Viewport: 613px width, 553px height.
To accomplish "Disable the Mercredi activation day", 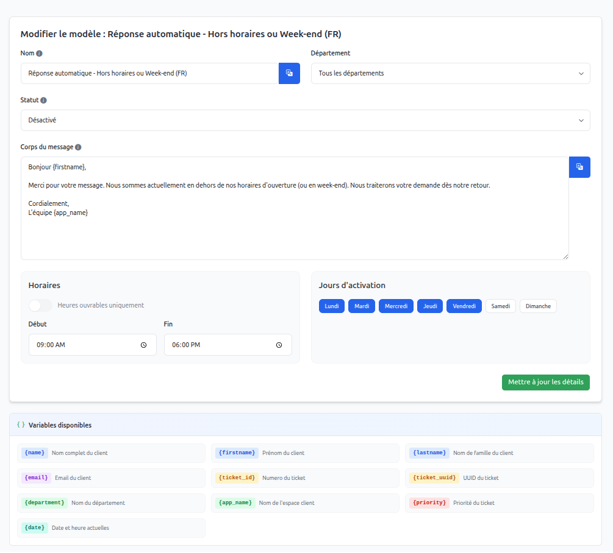I will pos(396,306).
